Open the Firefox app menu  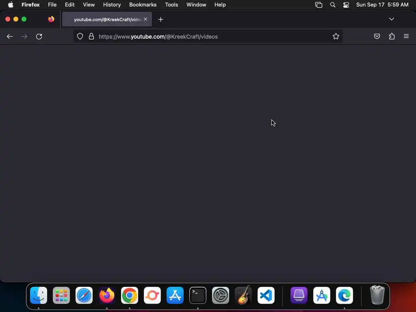point(30,5)
